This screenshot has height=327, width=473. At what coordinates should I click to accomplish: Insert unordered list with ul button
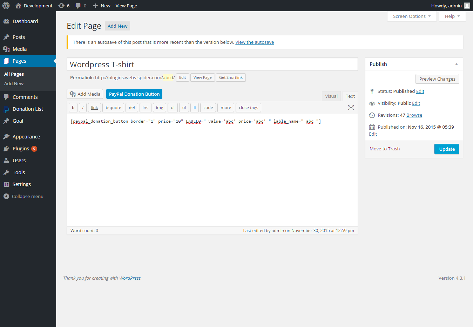click(x=173, y=108)
